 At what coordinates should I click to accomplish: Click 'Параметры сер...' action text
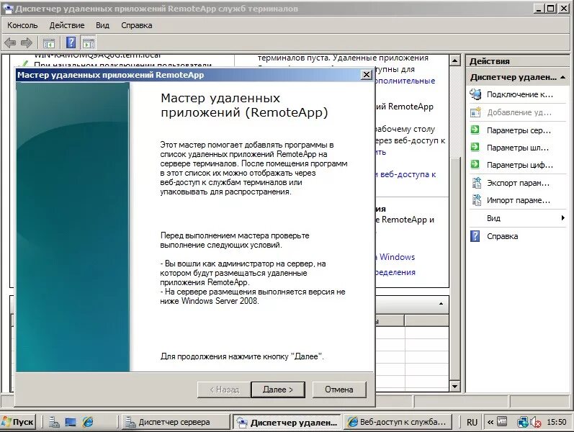(x=519, y=130)
